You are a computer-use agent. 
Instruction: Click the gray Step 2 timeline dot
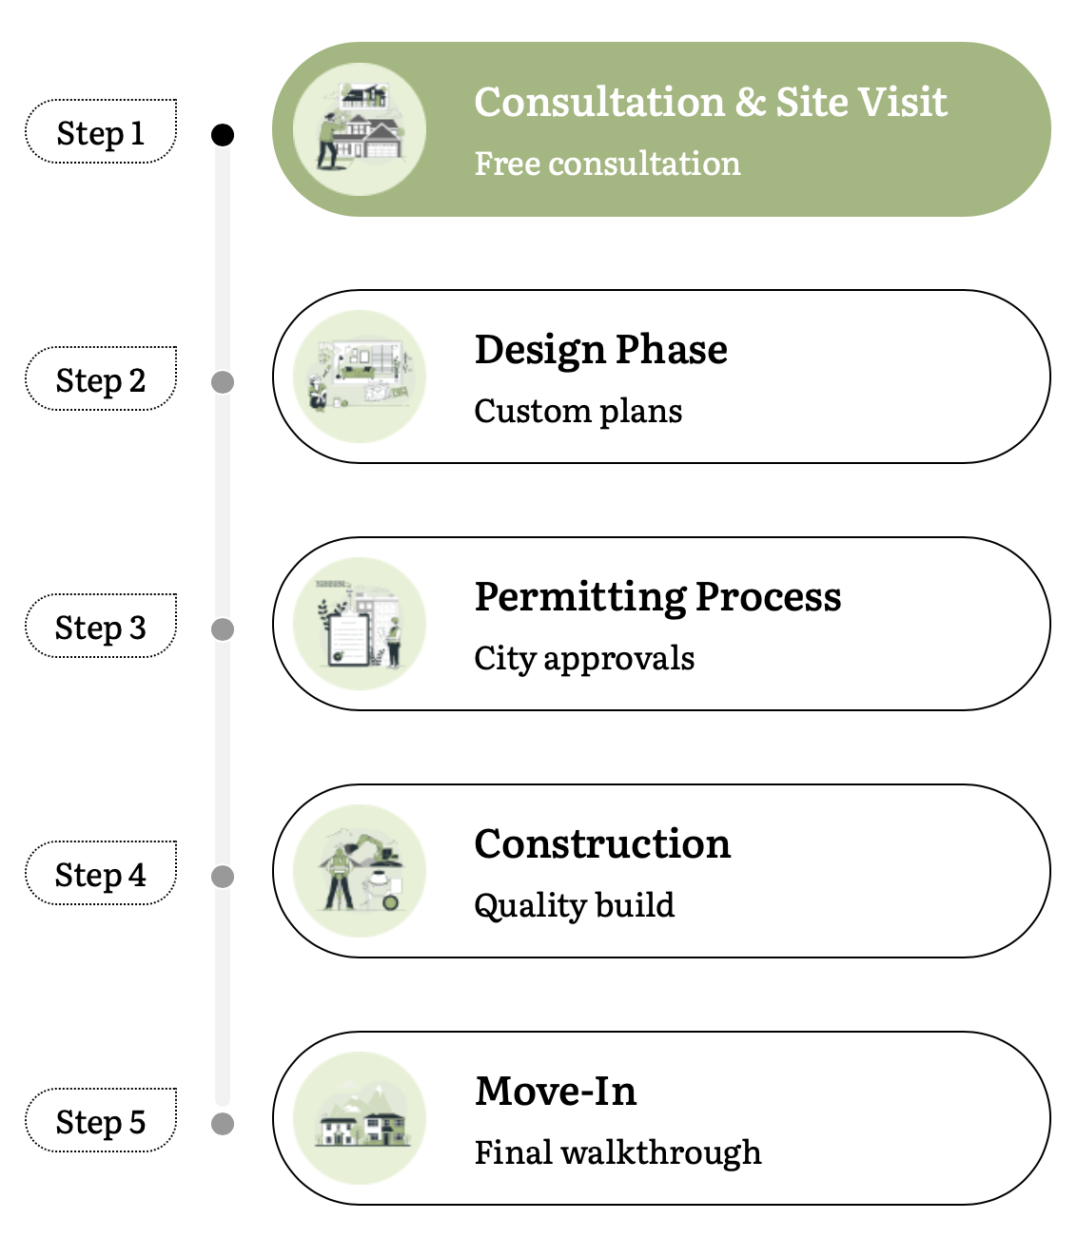(223, 382)
